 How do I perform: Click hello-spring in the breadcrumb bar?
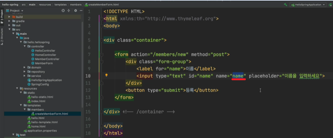10,4
